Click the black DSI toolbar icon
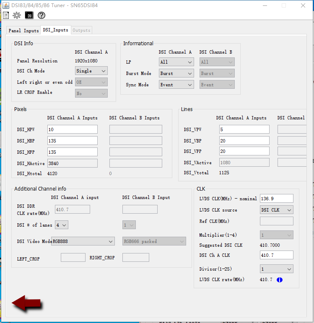314x323 pixels. coord(29,15)
